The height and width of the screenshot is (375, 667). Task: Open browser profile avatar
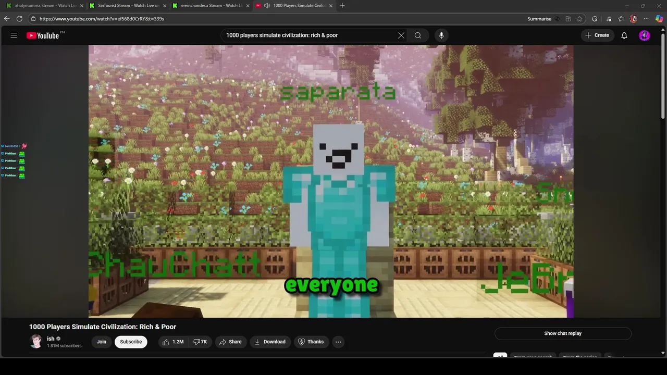click(x=634, y=19)
